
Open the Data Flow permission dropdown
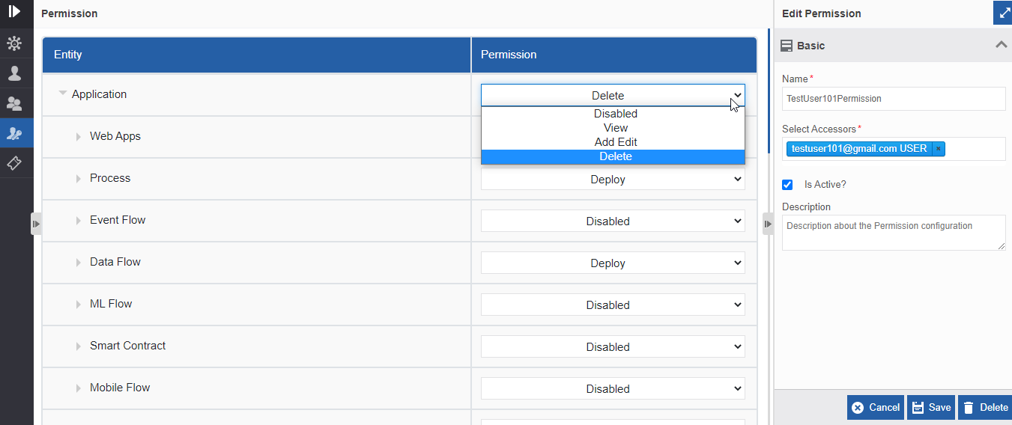point(613,263)
